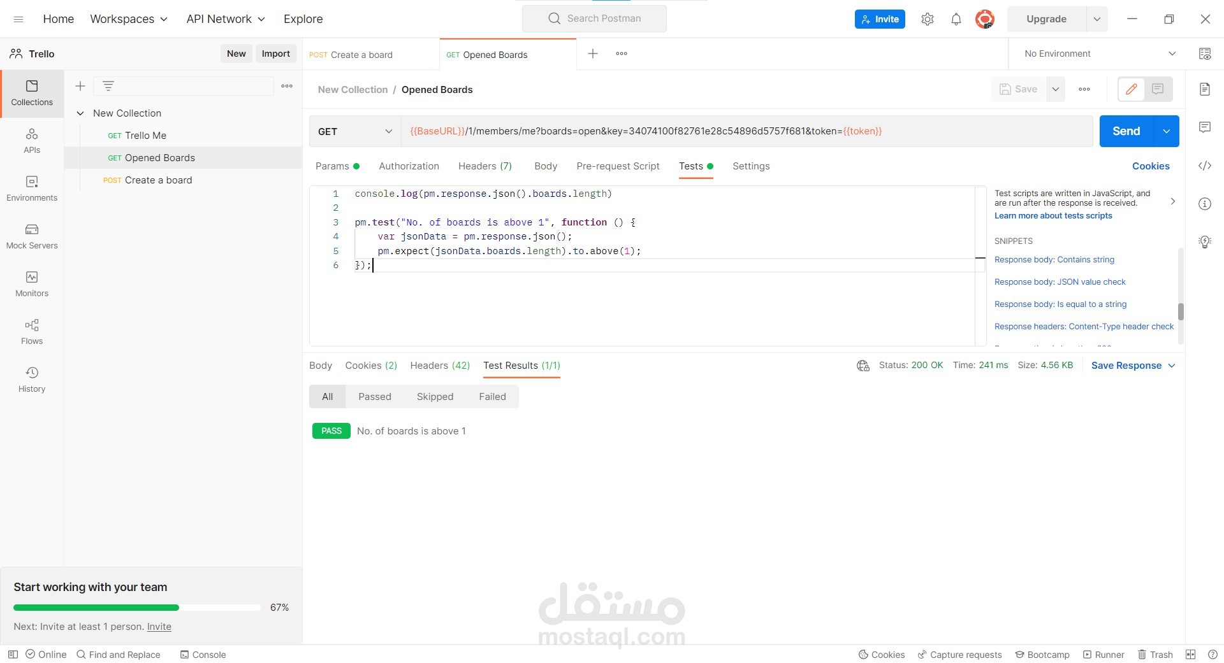Switch to the Headers (7) request tab
The height and width of the screenshot is (663, 1224).
pos(485,166)
